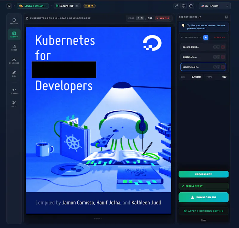Screen dimensions: 239x228
Task: Open the EN - English language dropdown
Action: pyautogui.click(x=215, y=6)
